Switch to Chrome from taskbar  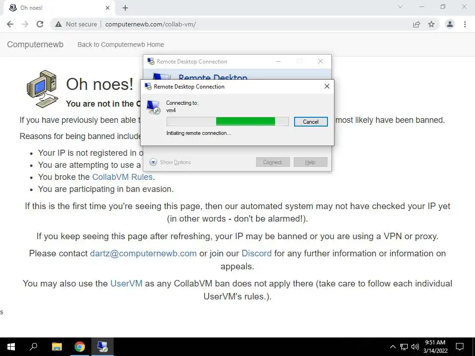(80, 347)
